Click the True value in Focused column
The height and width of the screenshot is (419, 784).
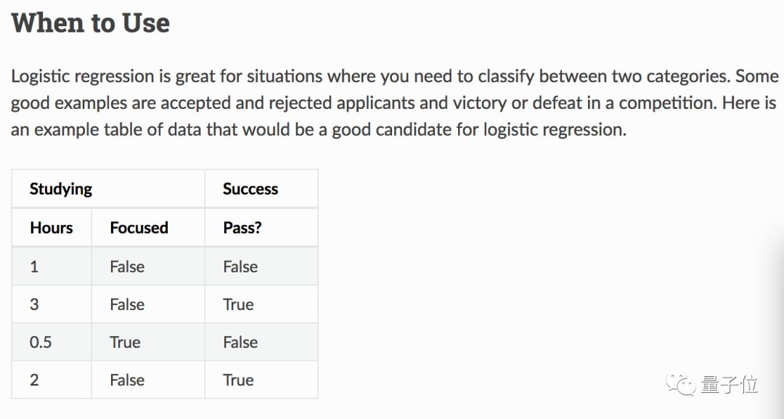coord(125,342)
